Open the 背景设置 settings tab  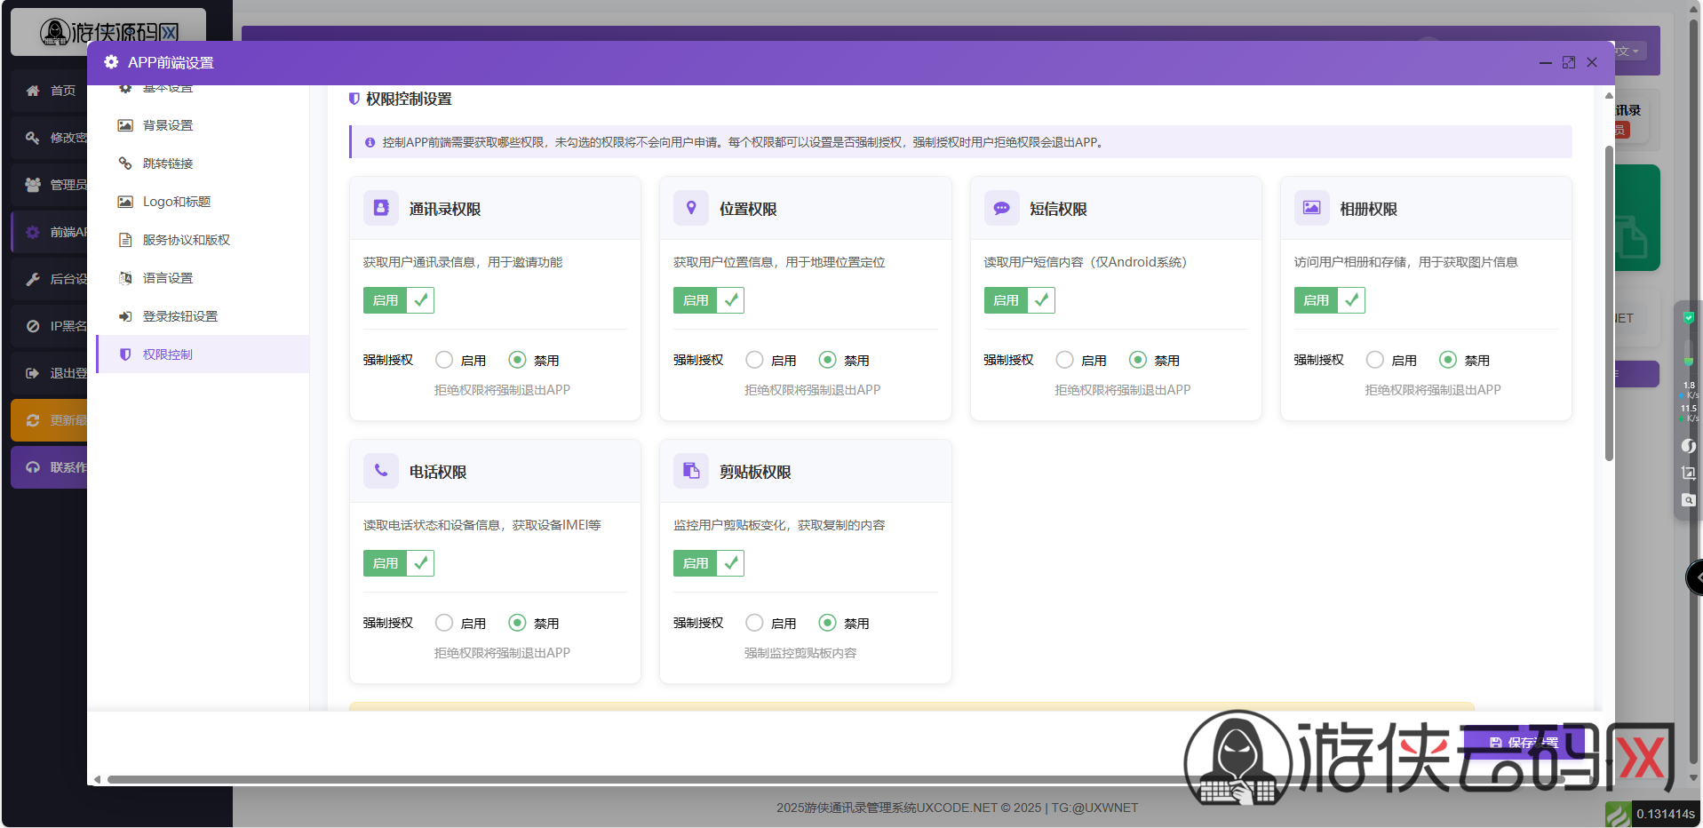pyautogui.click(x=168, y=125)
